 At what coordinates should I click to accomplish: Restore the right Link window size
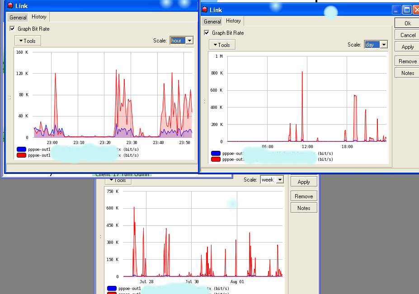(407, 9)
